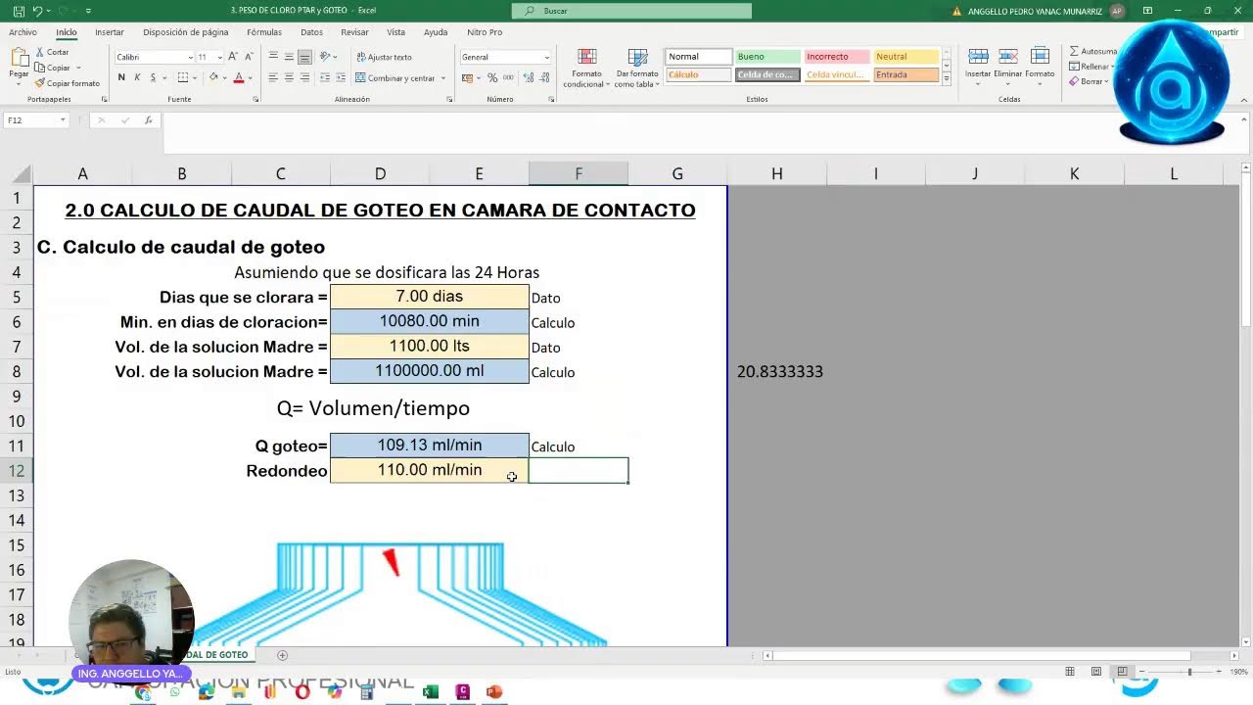The width and height of the screenshot is (1253, 705).
Task: Open the Archivo menu
Action: 23,32
